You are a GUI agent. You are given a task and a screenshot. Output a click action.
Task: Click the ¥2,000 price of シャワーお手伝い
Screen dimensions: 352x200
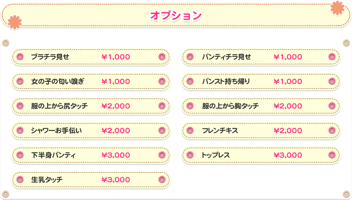point(116,131)
